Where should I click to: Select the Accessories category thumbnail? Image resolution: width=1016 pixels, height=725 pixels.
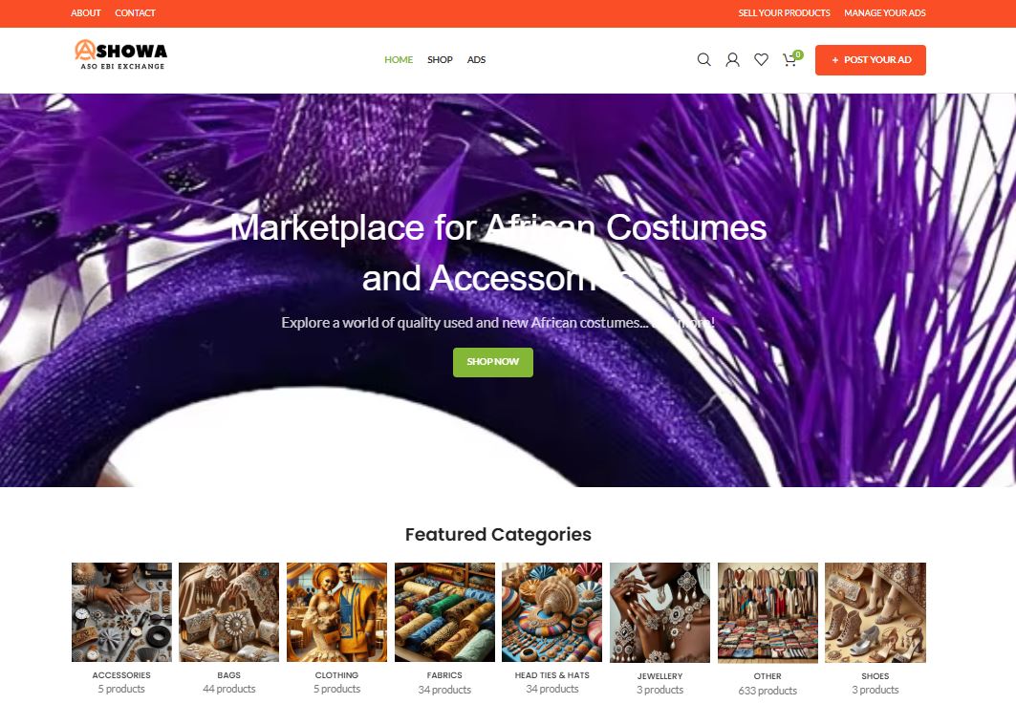(x=121, y=611)
